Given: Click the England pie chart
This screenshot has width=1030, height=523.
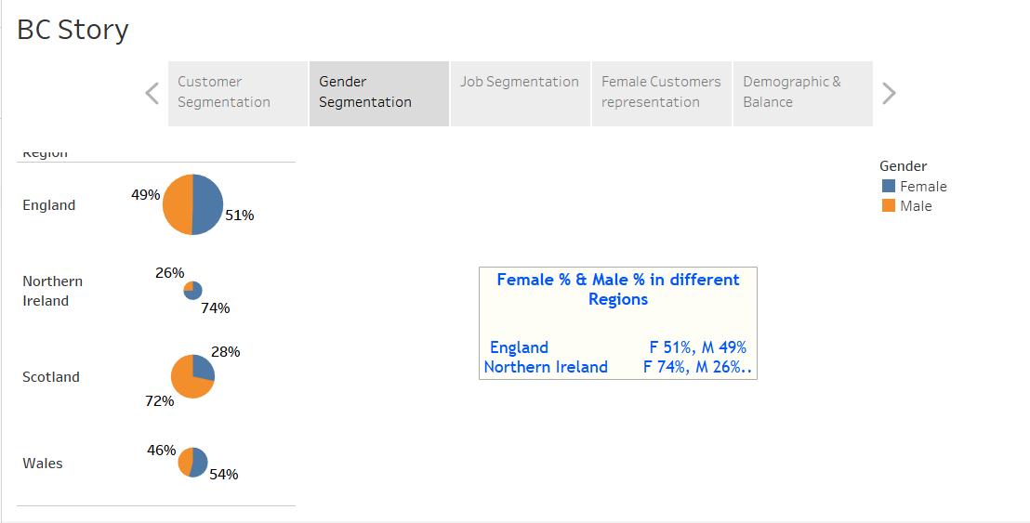Looking at the screenshot, I should tap(192, 204).
